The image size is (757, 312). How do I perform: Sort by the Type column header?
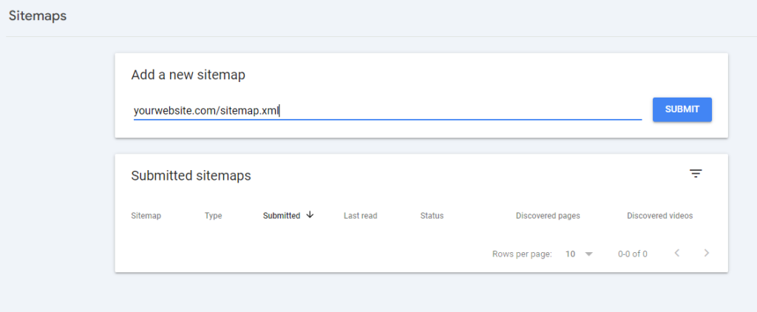click(213, 216)
